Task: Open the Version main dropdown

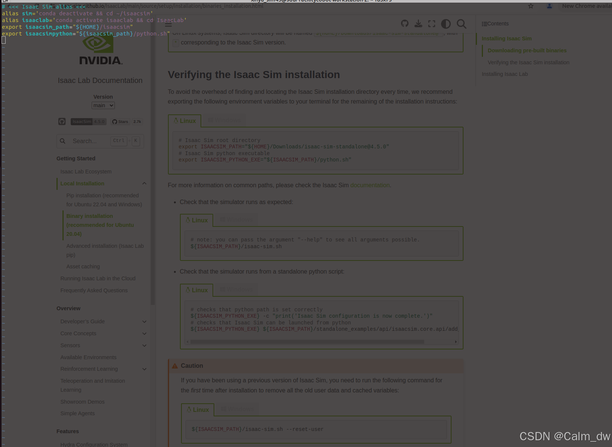Action: [x=103, y=105]
